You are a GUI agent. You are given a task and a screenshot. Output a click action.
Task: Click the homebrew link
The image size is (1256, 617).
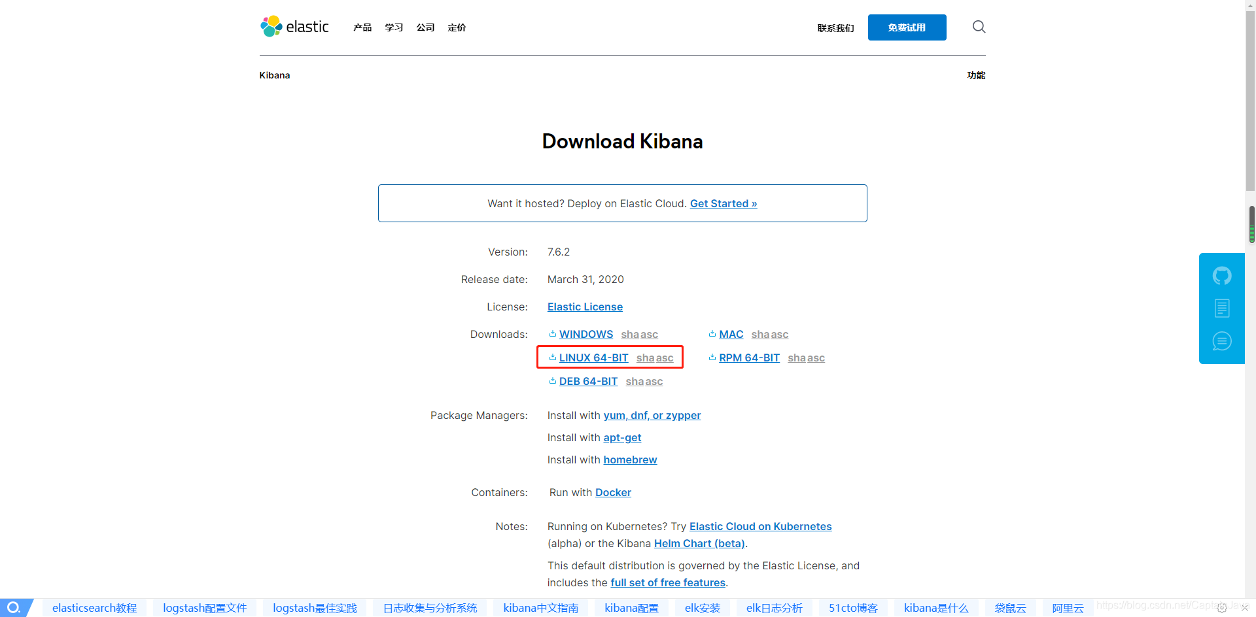[630, 459]
